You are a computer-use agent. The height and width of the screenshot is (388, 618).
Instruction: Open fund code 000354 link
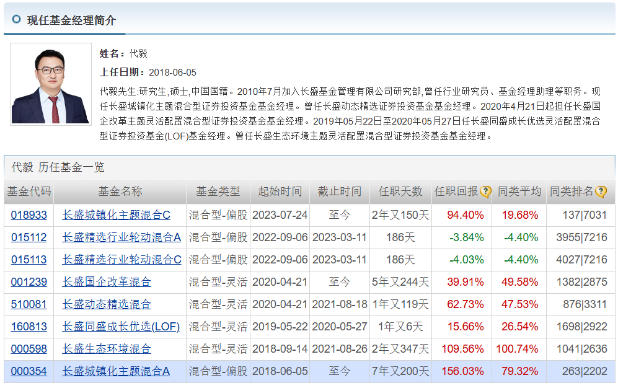[29, 371]
